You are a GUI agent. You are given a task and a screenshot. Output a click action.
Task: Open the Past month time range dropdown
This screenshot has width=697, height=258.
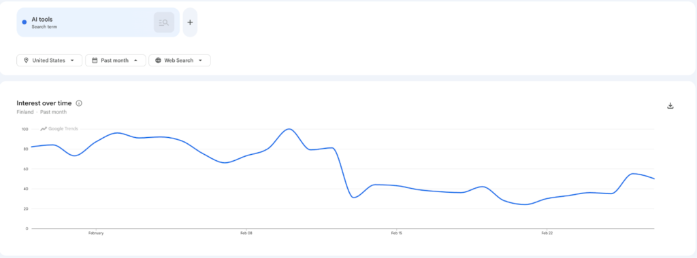(116, 60)
